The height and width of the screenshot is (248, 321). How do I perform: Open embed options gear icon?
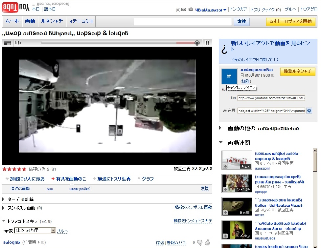[x=309, y=111]
